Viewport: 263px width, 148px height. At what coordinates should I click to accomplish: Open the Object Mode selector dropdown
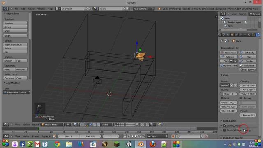coord(53,125)
